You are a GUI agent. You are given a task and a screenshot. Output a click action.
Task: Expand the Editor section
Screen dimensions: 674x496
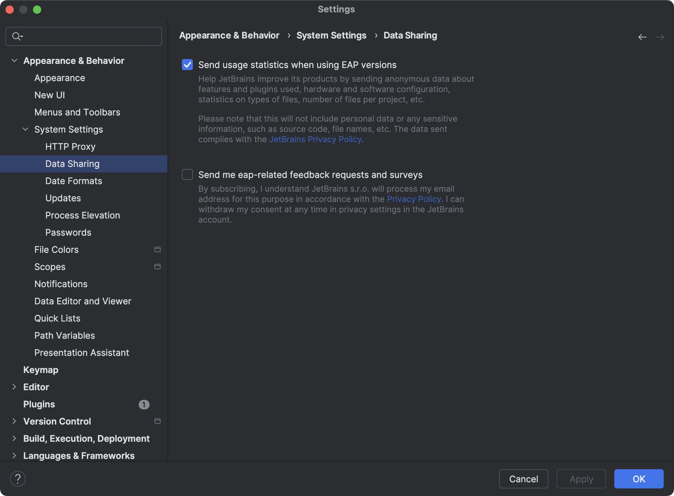click(14, 387)
